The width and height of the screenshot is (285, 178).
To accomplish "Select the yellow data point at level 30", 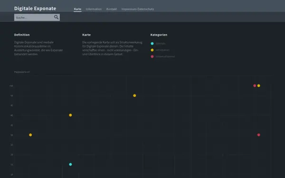I will coord(30,135).
